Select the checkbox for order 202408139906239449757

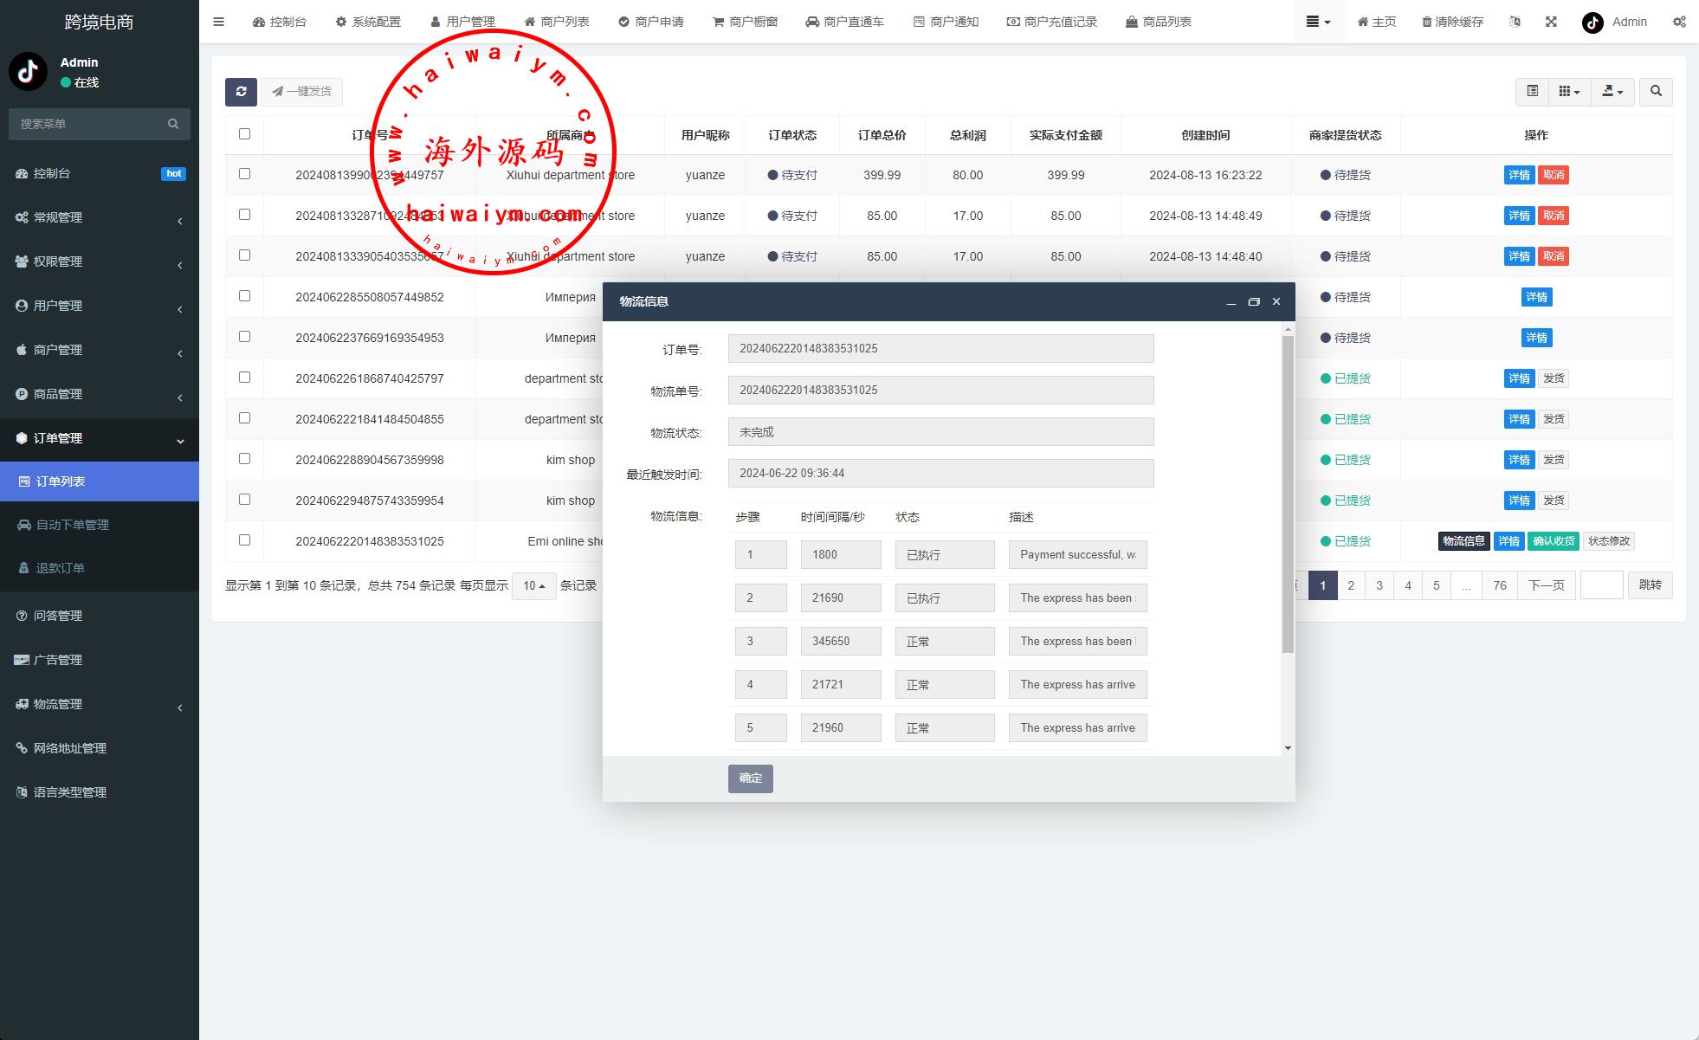pos(244,174)
